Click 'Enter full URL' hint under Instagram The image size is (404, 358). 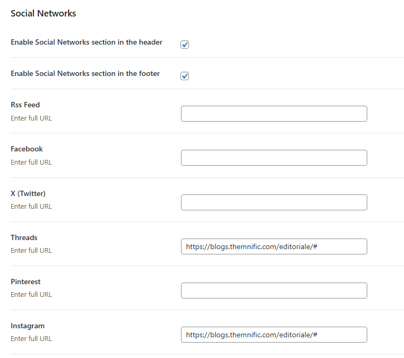point(31,339)
